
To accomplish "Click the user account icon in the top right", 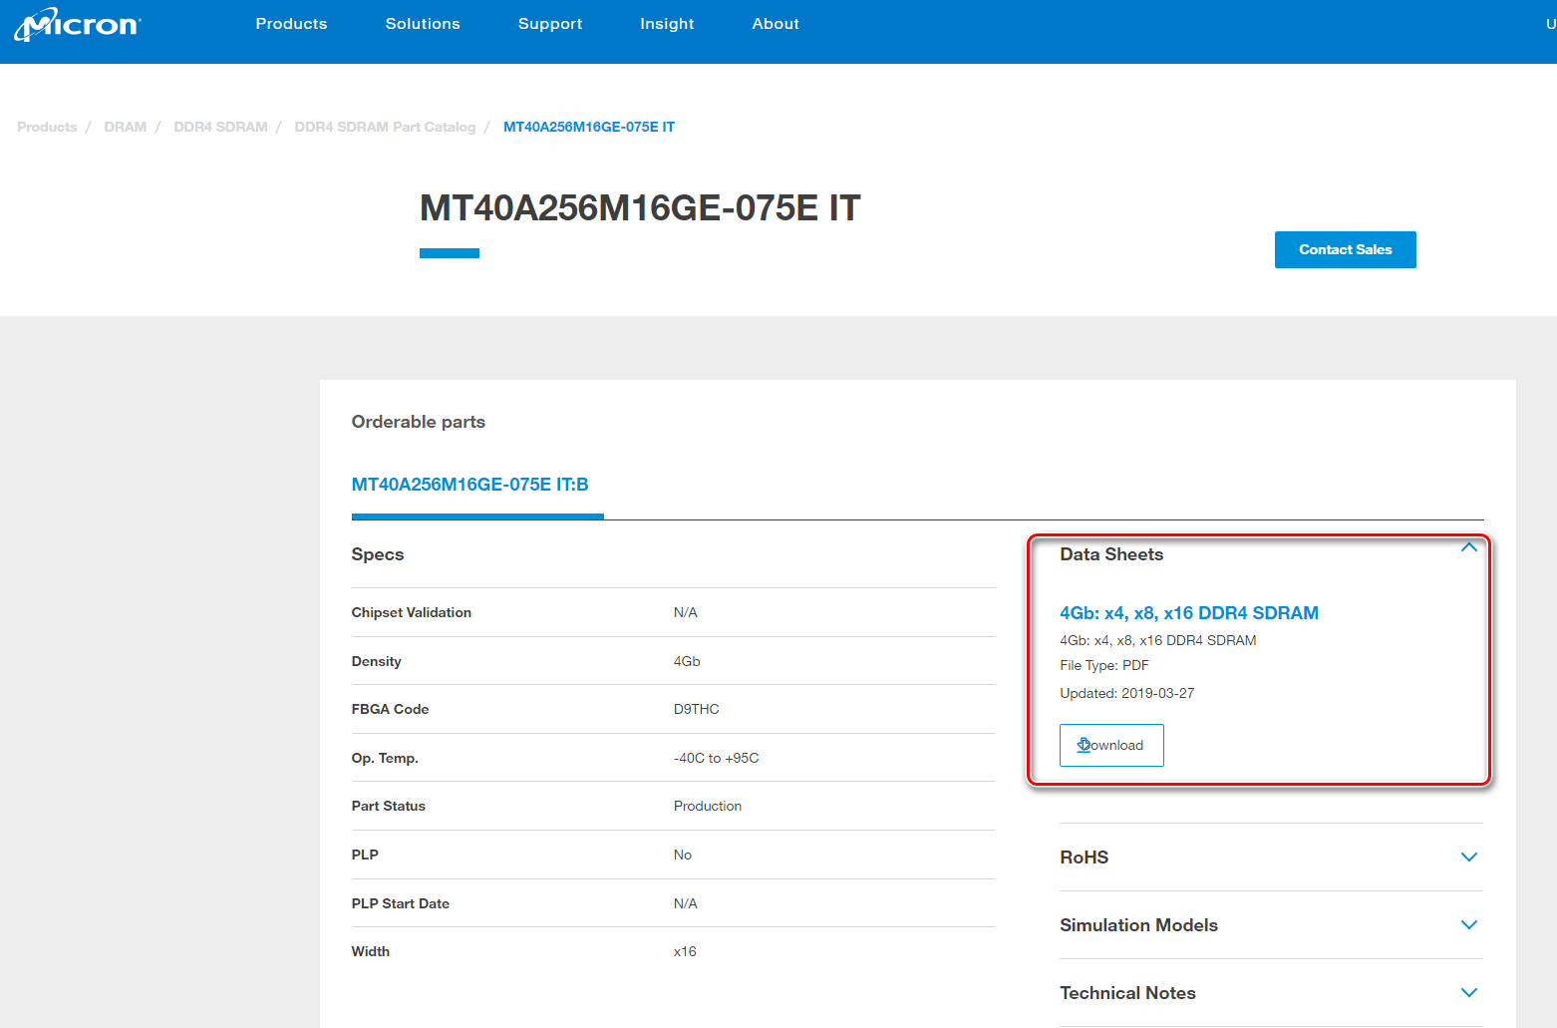I will coord(1549,23).
